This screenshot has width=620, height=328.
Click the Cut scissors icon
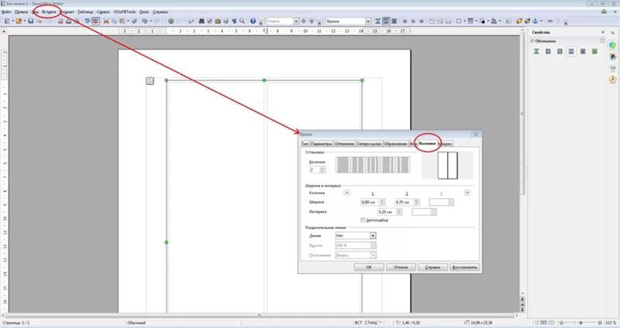(x=106, y=22)
